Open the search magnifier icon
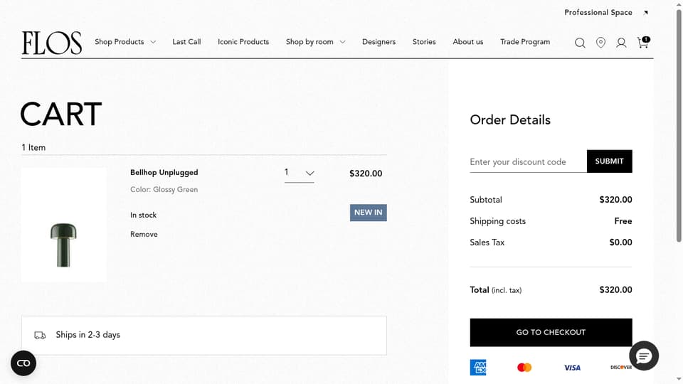Screen dimensions: 683x384 pyautogui.click(x=580, y=43)
